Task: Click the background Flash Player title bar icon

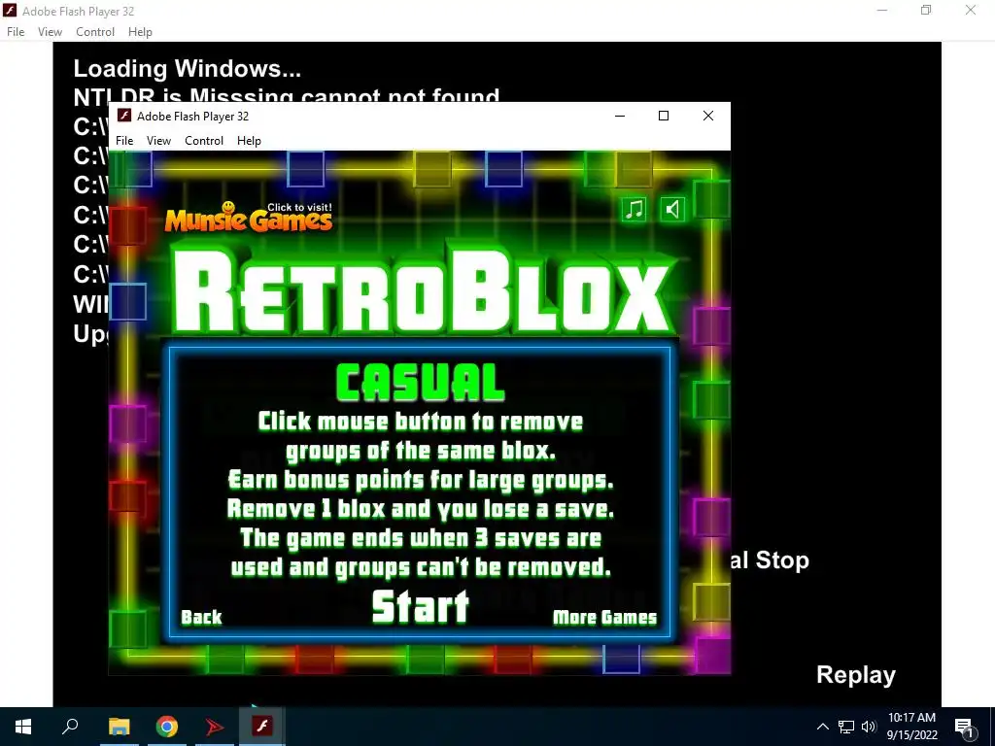Action: pyautogui.click(x=10, y=11)
